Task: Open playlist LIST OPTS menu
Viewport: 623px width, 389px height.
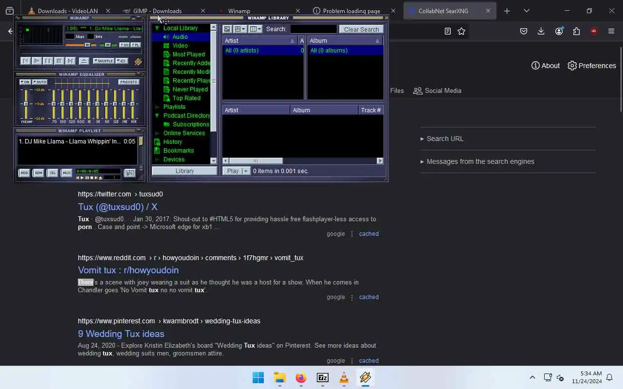Action: click(x=130, y=173)
